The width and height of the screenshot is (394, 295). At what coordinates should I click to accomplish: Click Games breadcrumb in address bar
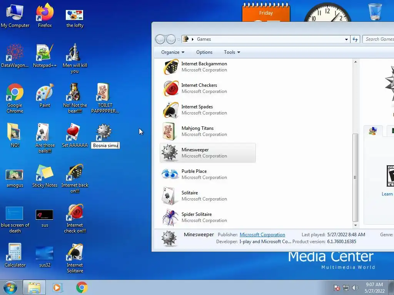coord(204,39)
